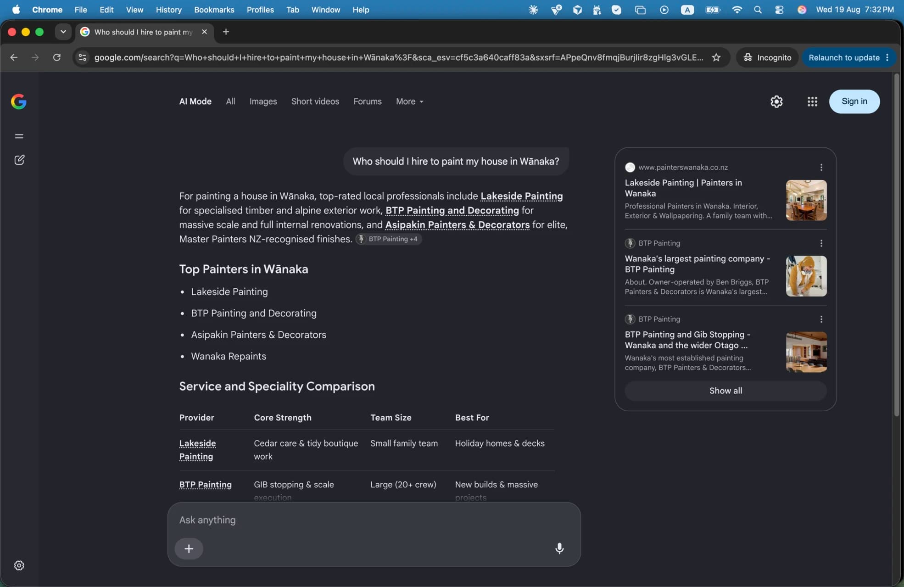Viewport: 904px width, 587px height.
Task: Switch to the Forums tab
Action: tap(368, 101)
